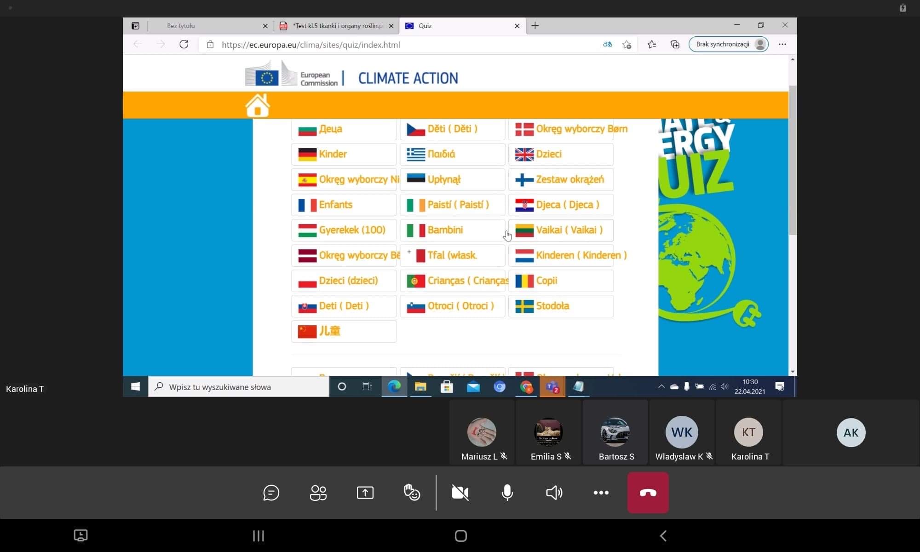Expand hidden system tray icons chevron
920x552 pixels.
661,387
